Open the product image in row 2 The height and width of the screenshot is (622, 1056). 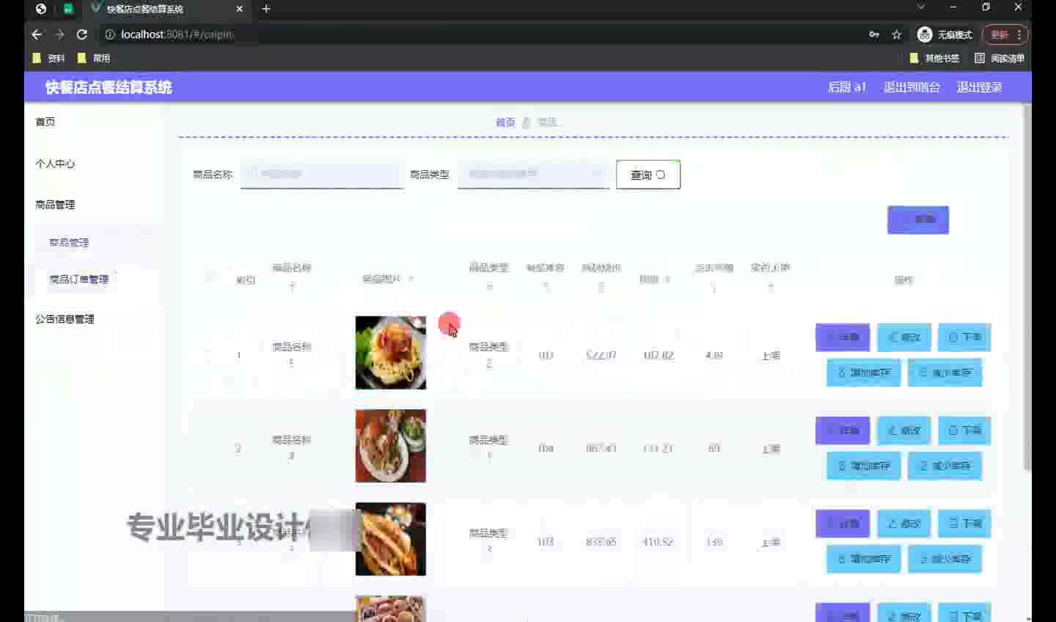pyautogui.click(x=391, y=446)
